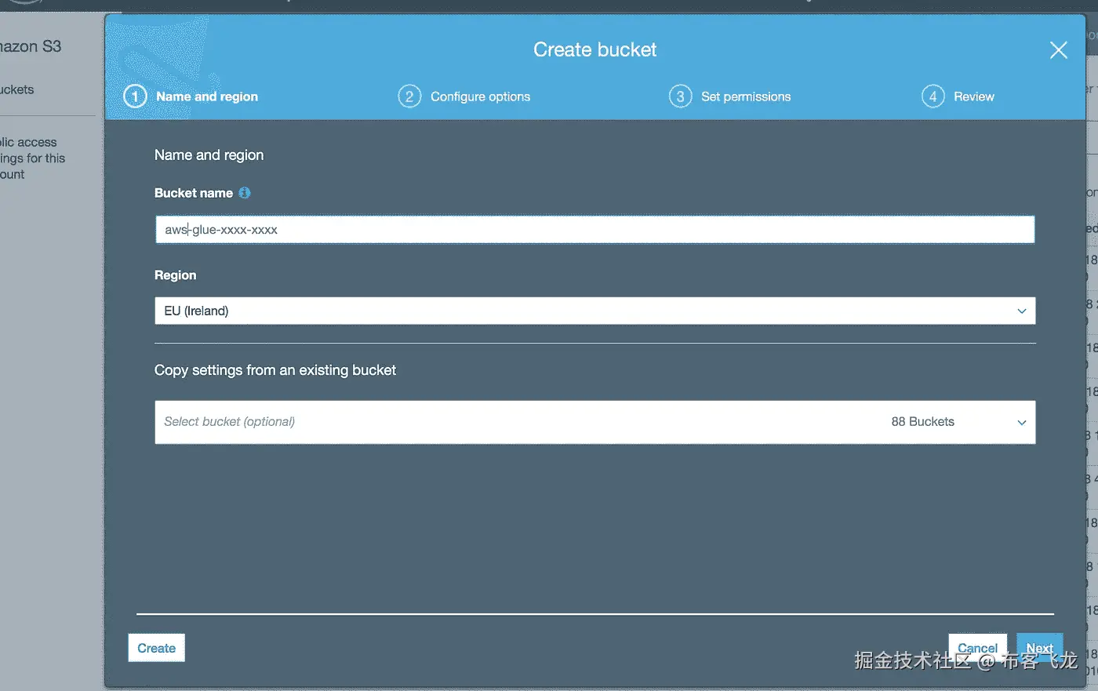The image size is (1098, 691).
Task: Select step 3 circle icon
Action: click(680, 96)
